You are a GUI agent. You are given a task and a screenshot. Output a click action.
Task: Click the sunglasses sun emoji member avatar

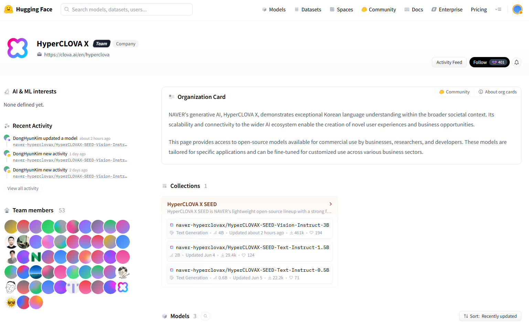click(x=11, y=302)
